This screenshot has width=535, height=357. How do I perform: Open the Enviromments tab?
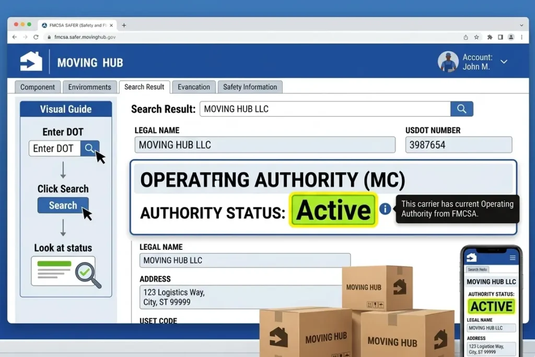[x=89, y=87]
